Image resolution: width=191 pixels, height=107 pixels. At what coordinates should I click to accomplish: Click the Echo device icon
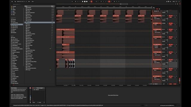(x=27, y=29)
